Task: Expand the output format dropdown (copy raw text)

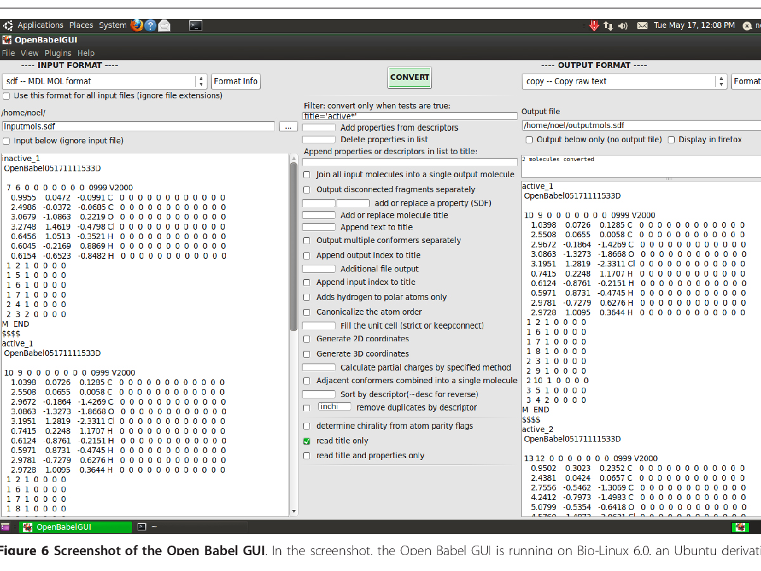Action: [625, 81]
